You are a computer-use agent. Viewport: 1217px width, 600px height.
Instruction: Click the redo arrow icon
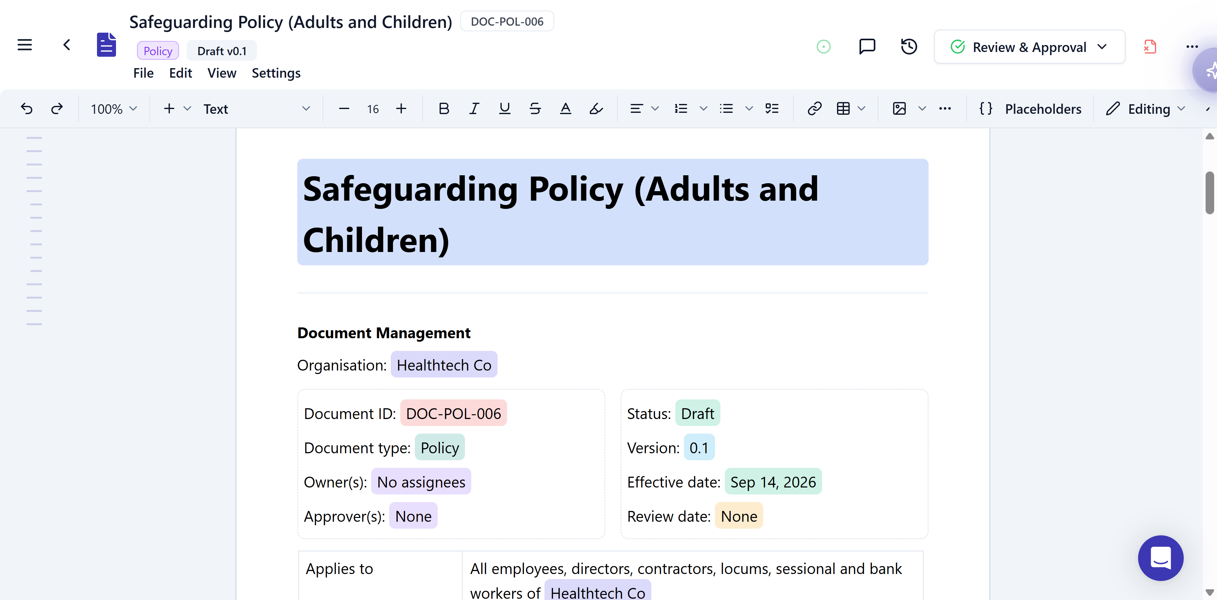(x=57, y=109)
